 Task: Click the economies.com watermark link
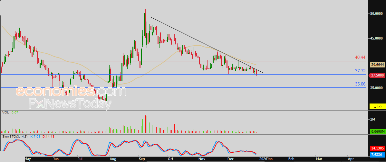pos(71,91)
